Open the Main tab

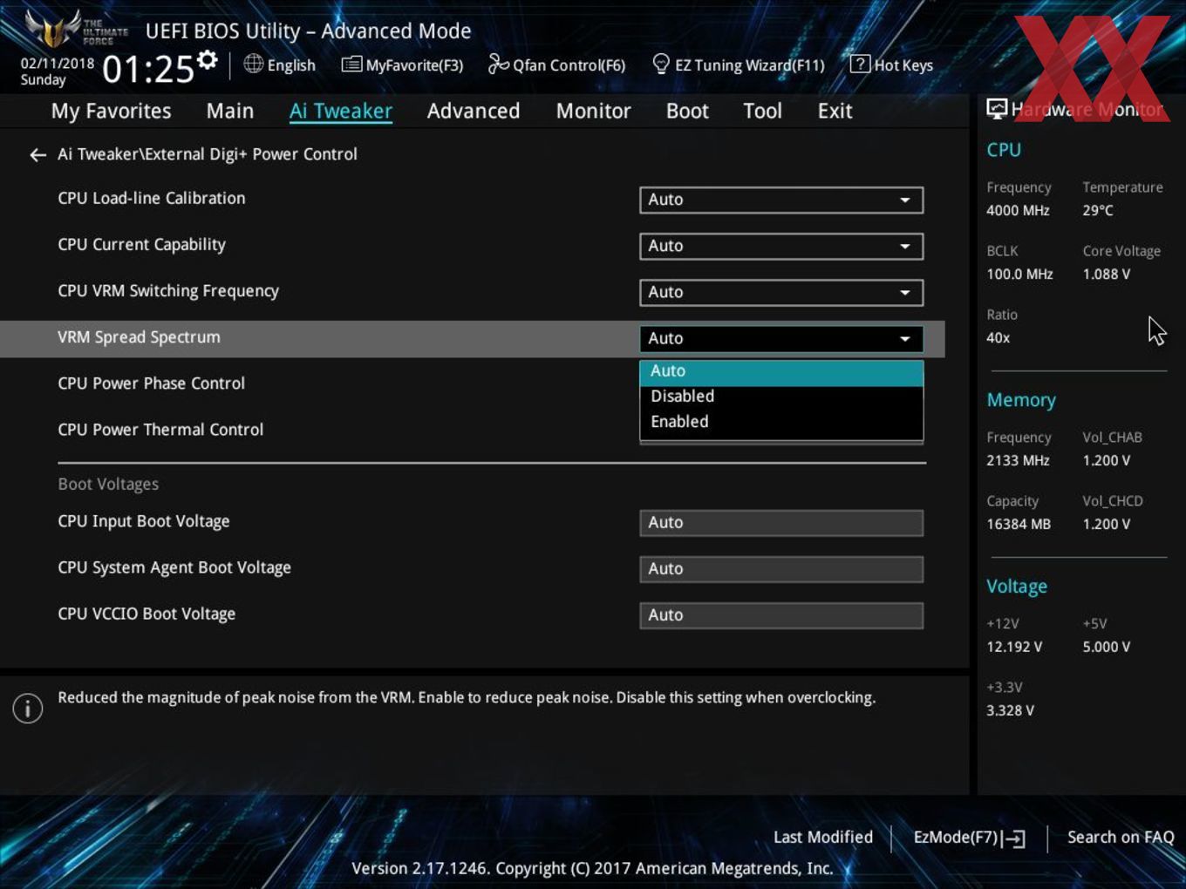[x=230, y=111]
